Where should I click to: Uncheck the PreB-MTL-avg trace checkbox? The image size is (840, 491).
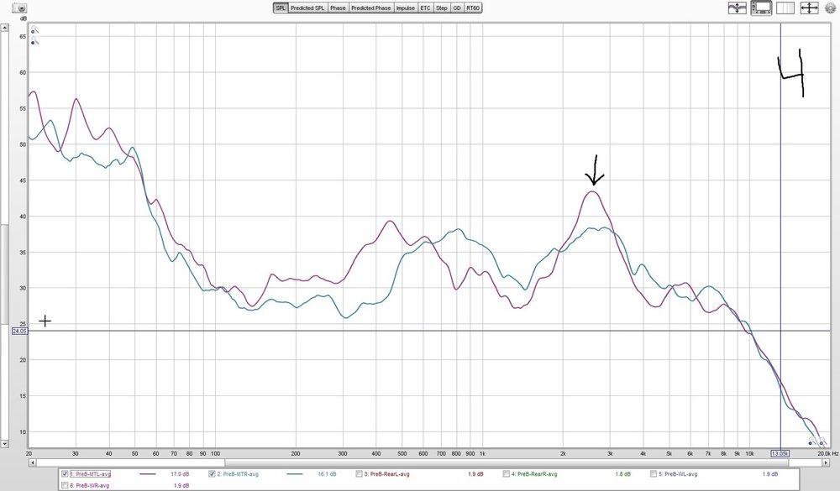click(65, 474)
